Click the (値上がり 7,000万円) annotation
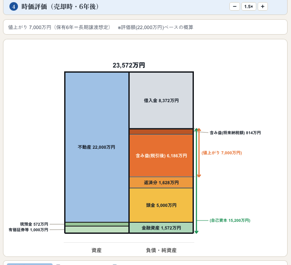This screenshot has width=291, height=265. point(222,153)
